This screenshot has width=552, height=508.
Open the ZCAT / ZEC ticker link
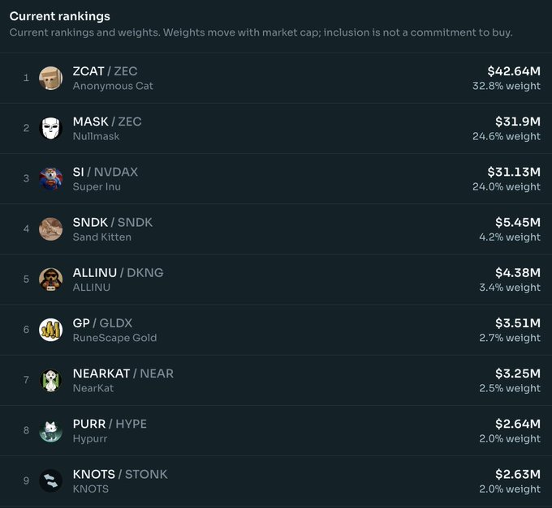tap(105, 71)
